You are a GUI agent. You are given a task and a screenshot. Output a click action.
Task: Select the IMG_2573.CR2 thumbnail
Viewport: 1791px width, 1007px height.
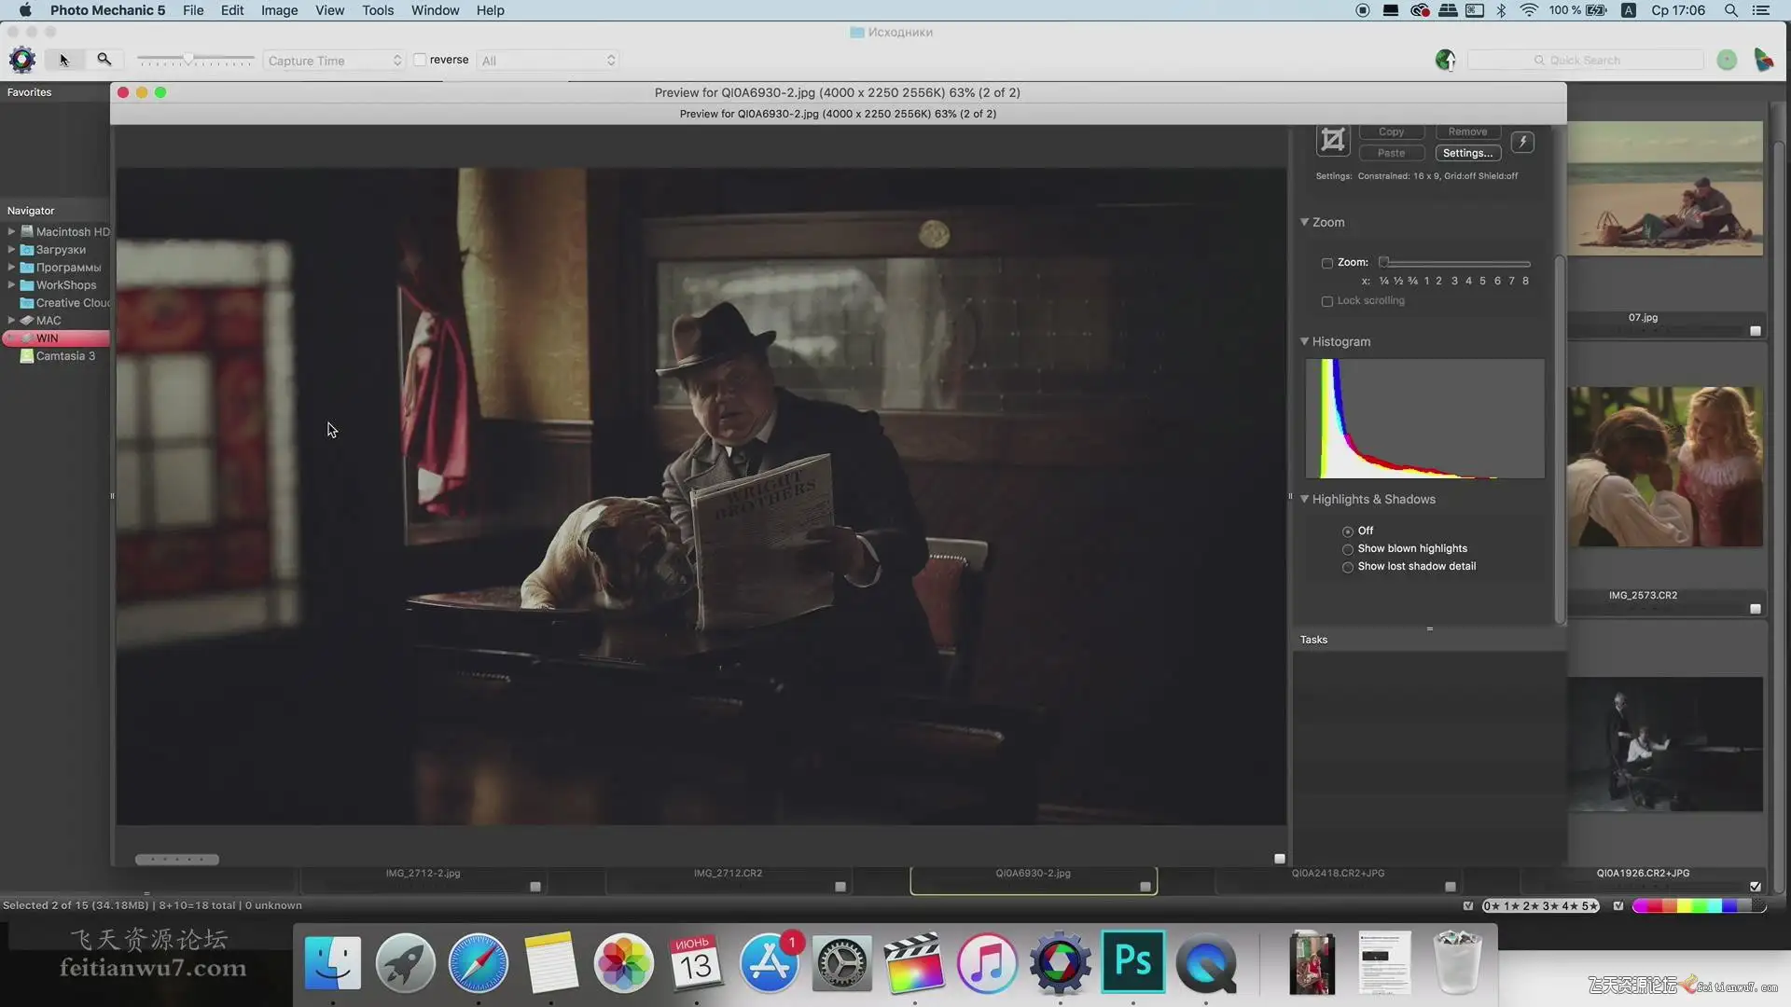click(1665, 467)
